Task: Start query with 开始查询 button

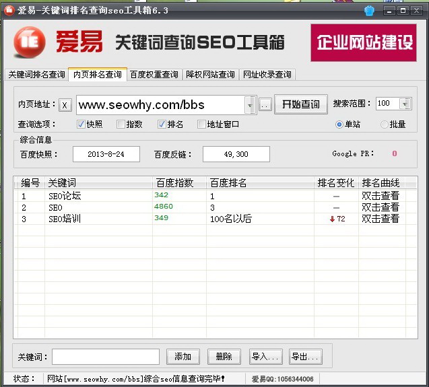Action: tap(300, 104)
